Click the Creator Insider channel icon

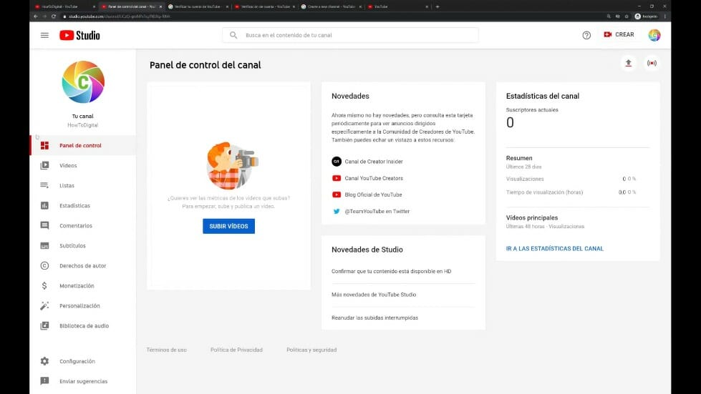tap(337, 162)
